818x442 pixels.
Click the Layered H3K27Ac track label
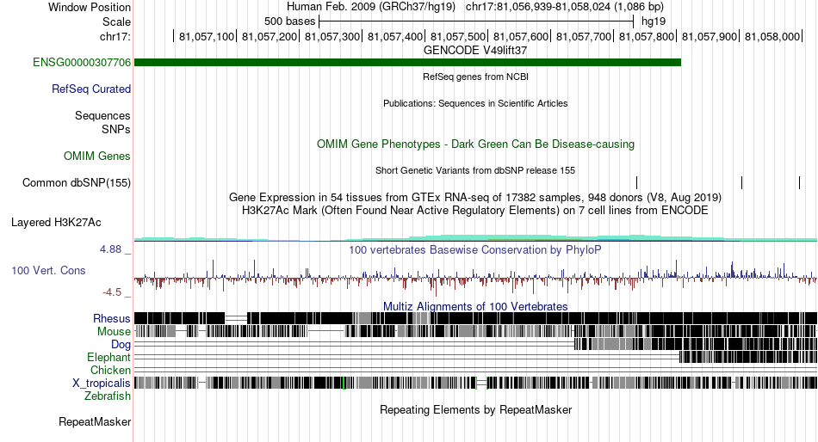(x=56, y=223)
